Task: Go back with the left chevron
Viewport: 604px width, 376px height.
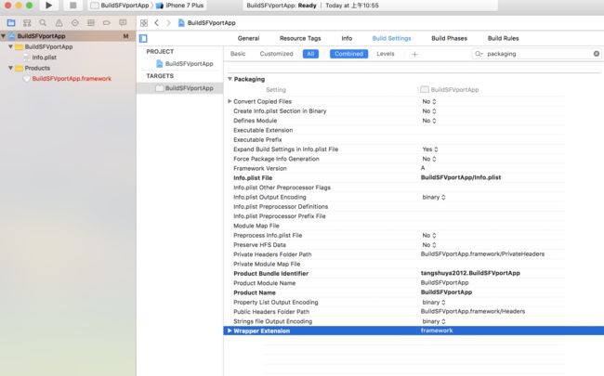Action: pyautogui.click(x=156, y=22)
